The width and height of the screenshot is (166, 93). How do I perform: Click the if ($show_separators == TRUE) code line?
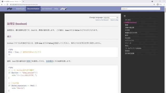(x=22, y=86)
